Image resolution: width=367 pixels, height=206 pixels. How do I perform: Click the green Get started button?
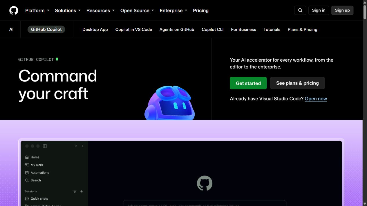pyautogui.click(x=248, y=83)
